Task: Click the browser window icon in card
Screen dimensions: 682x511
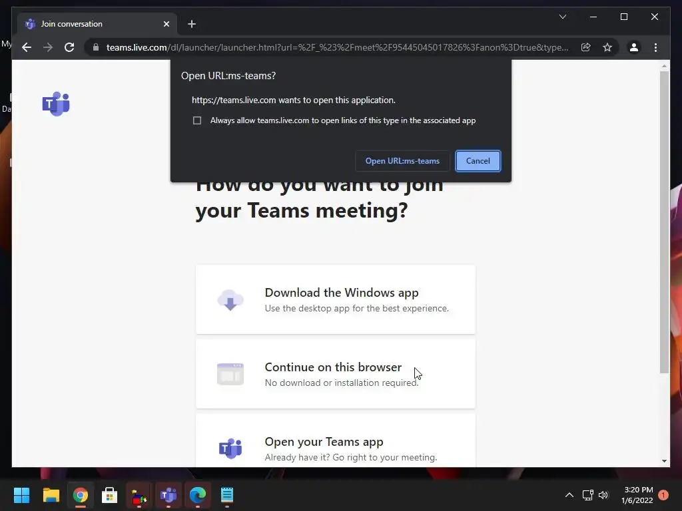Action: tap(230, 374)
